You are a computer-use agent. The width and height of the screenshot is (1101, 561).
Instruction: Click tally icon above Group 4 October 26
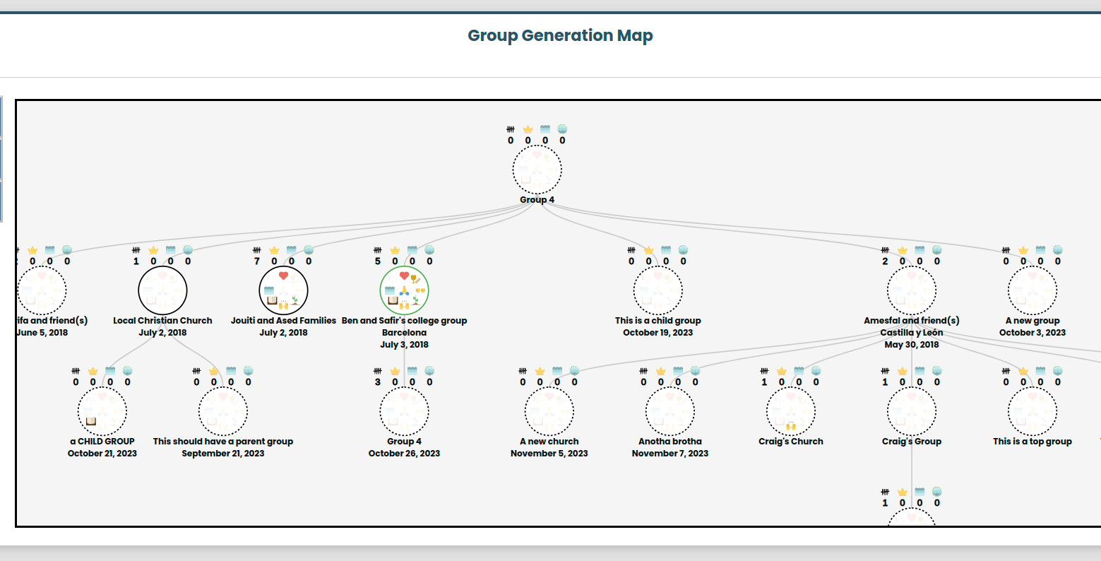[x=378, y=371]
